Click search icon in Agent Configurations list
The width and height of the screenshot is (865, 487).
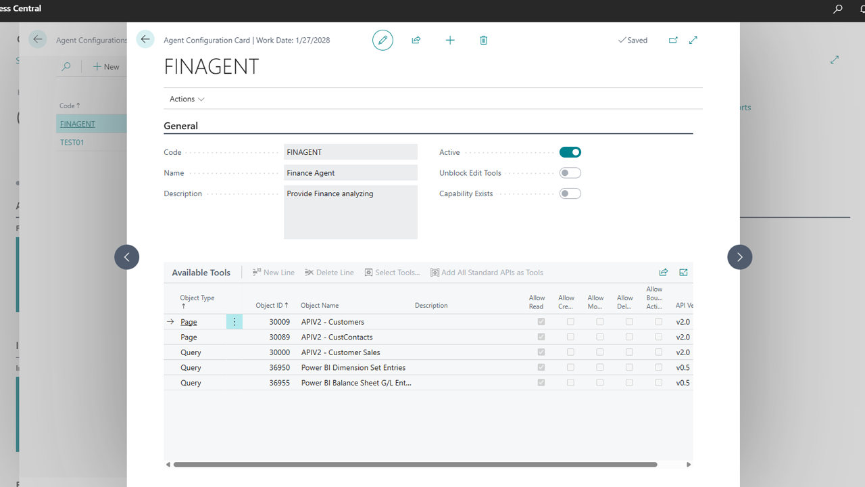pos(66,66)
